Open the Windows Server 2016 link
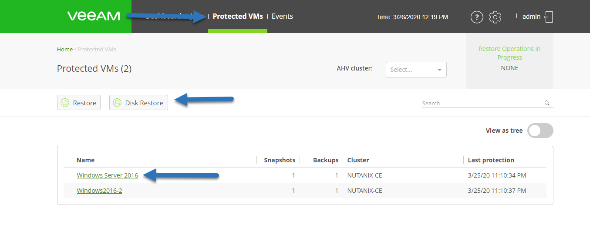This screenshot has width=590, height=245. pos(108,175)
